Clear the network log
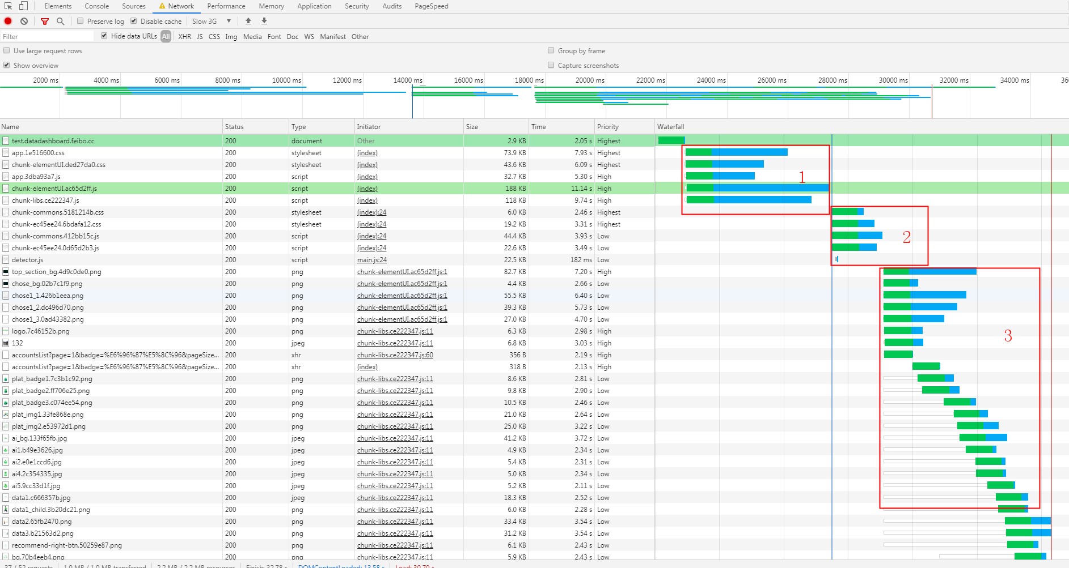The height and width of the screenshot is (568, 1069). [x=24, y=21]
